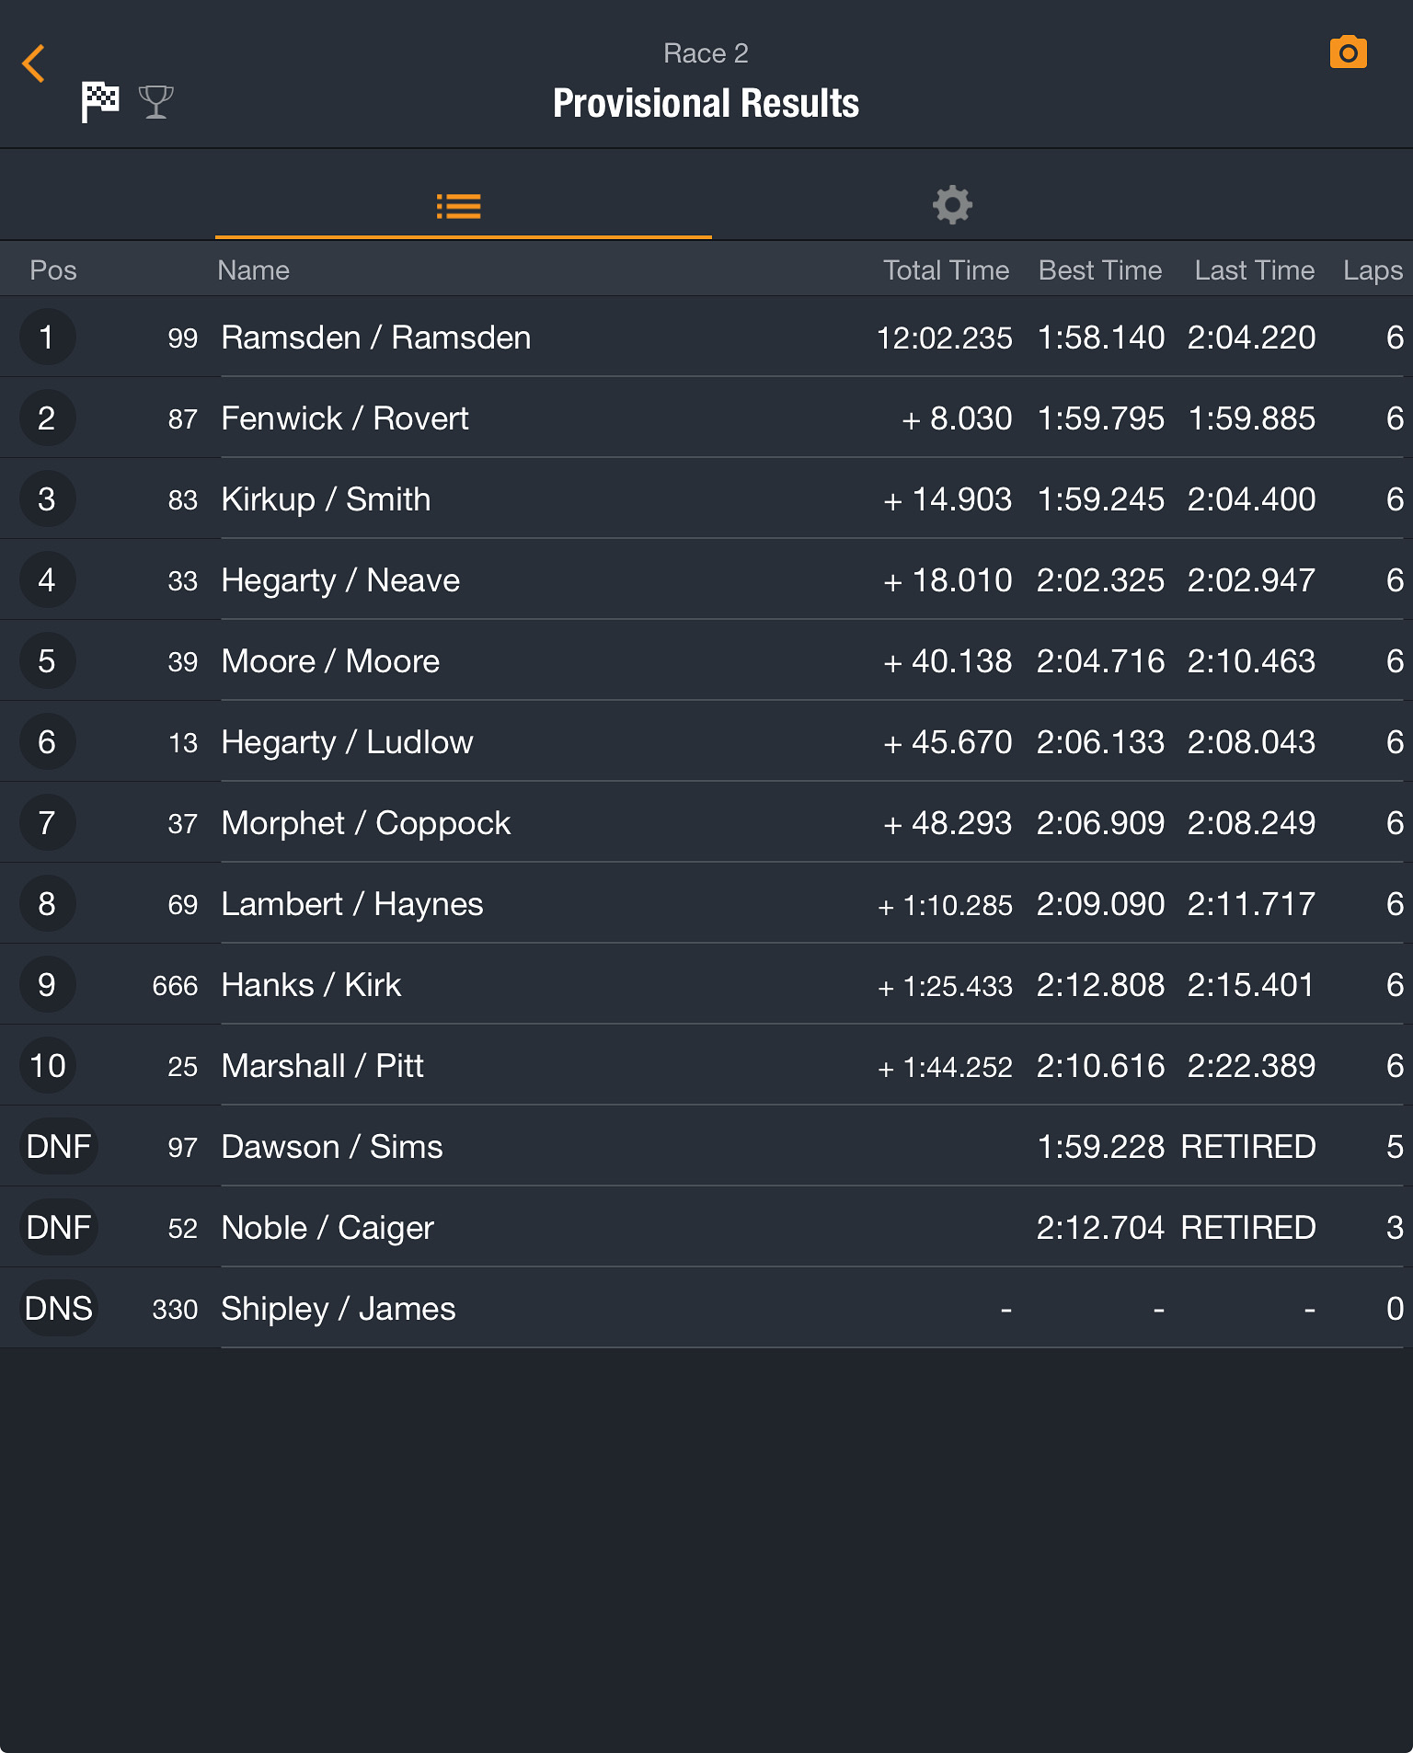Select the checkered flag icon

tap(100, 101)
